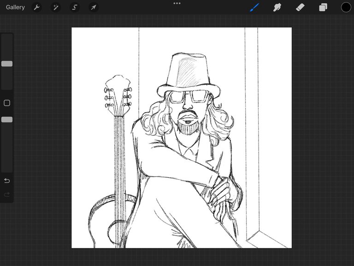Screen dimensions: 354x266
Task: Open the Adjustments magic wand menu
Action: (55, 7)
